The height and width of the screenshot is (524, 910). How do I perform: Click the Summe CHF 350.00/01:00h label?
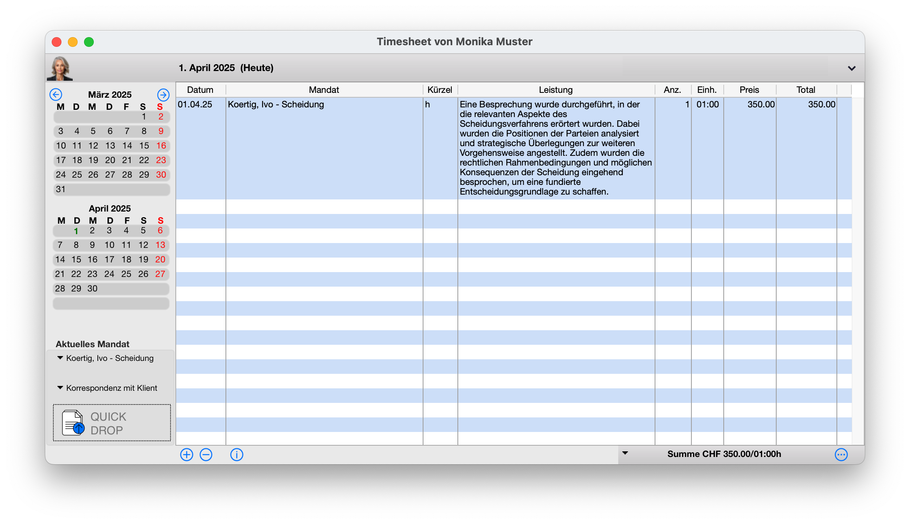click(724, 454)
